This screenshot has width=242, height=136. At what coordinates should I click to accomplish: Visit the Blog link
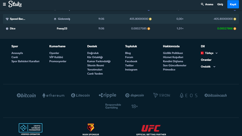[x=128, y=53]
